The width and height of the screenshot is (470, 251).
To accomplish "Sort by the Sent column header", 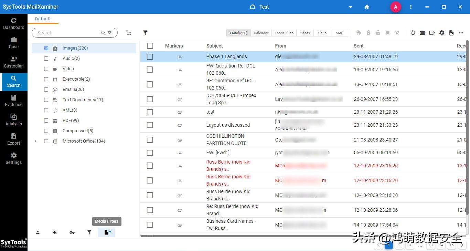I will (x=359, y=46).
